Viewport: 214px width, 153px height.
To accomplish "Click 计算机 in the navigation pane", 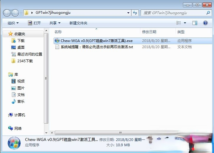I will 20,115.
